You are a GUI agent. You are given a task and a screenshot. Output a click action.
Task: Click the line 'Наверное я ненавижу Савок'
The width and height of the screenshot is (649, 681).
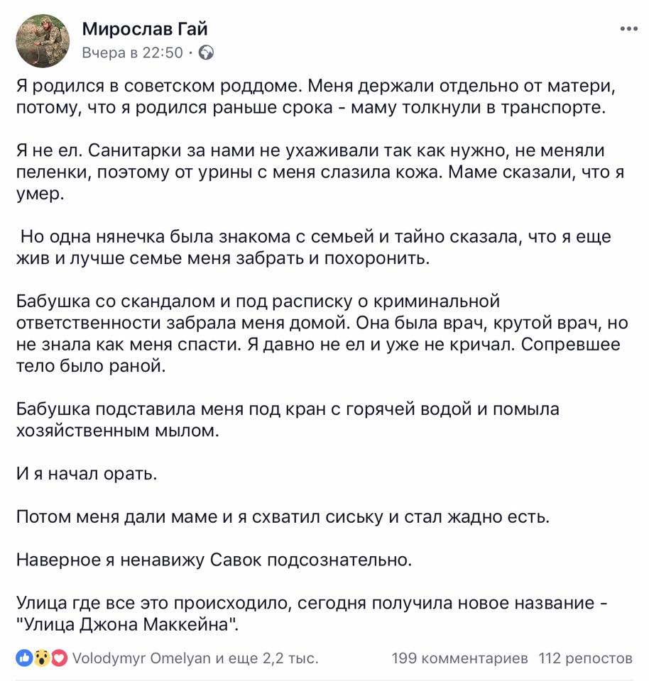[x=214, y=560]
